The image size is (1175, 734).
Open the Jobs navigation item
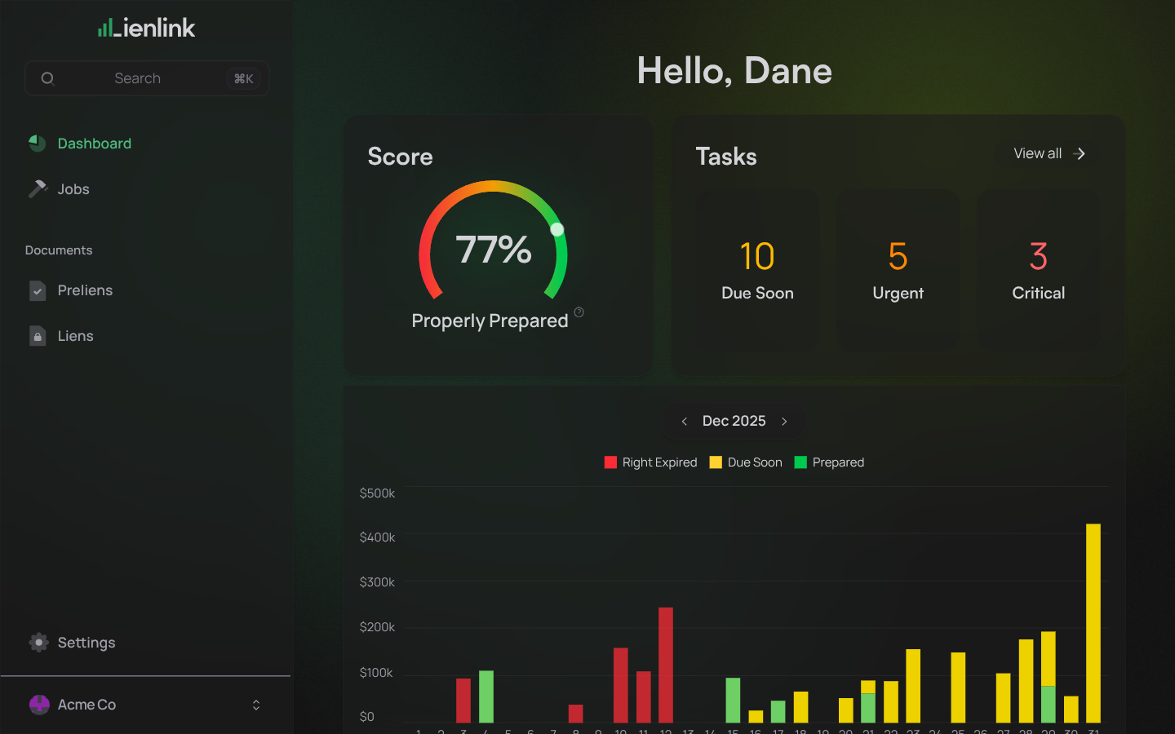(73, 188)
